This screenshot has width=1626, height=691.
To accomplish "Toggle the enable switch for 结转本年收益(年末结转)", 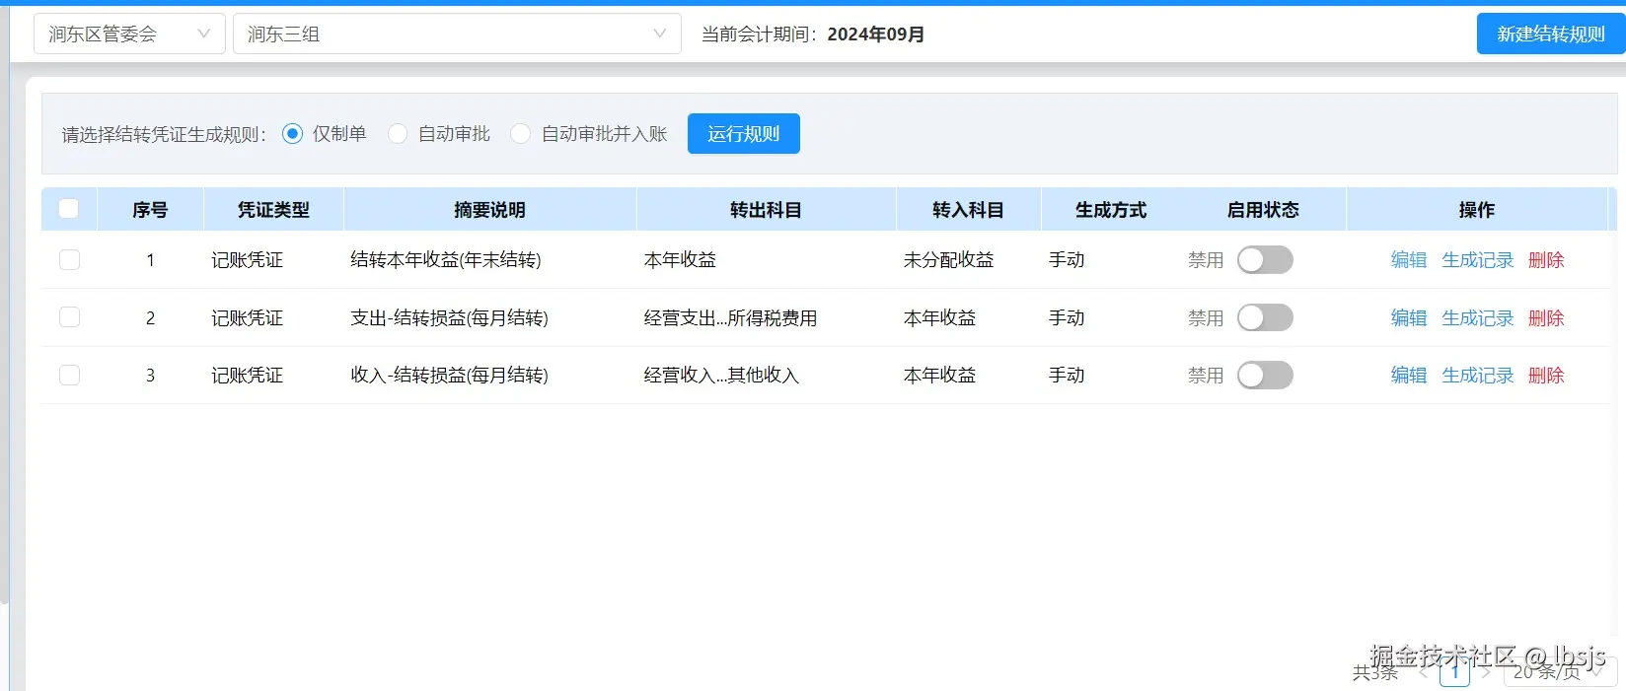I will [x=1265, y=260].
